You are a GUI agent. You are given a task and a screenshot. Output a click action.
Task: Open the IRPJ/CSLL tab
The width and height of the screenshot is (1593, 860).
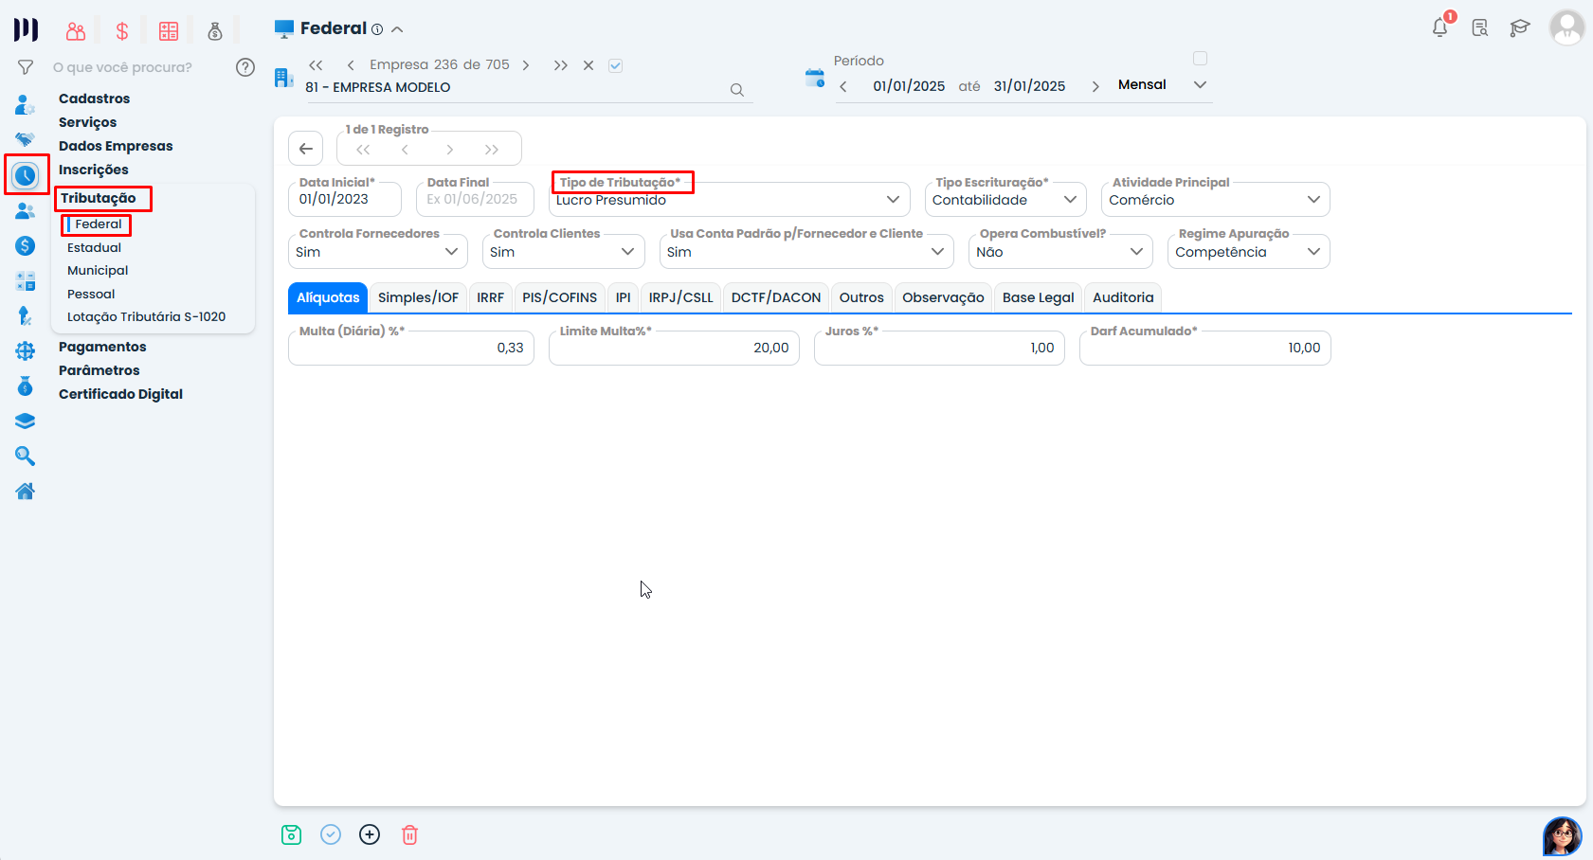click(x=680, y=297)
